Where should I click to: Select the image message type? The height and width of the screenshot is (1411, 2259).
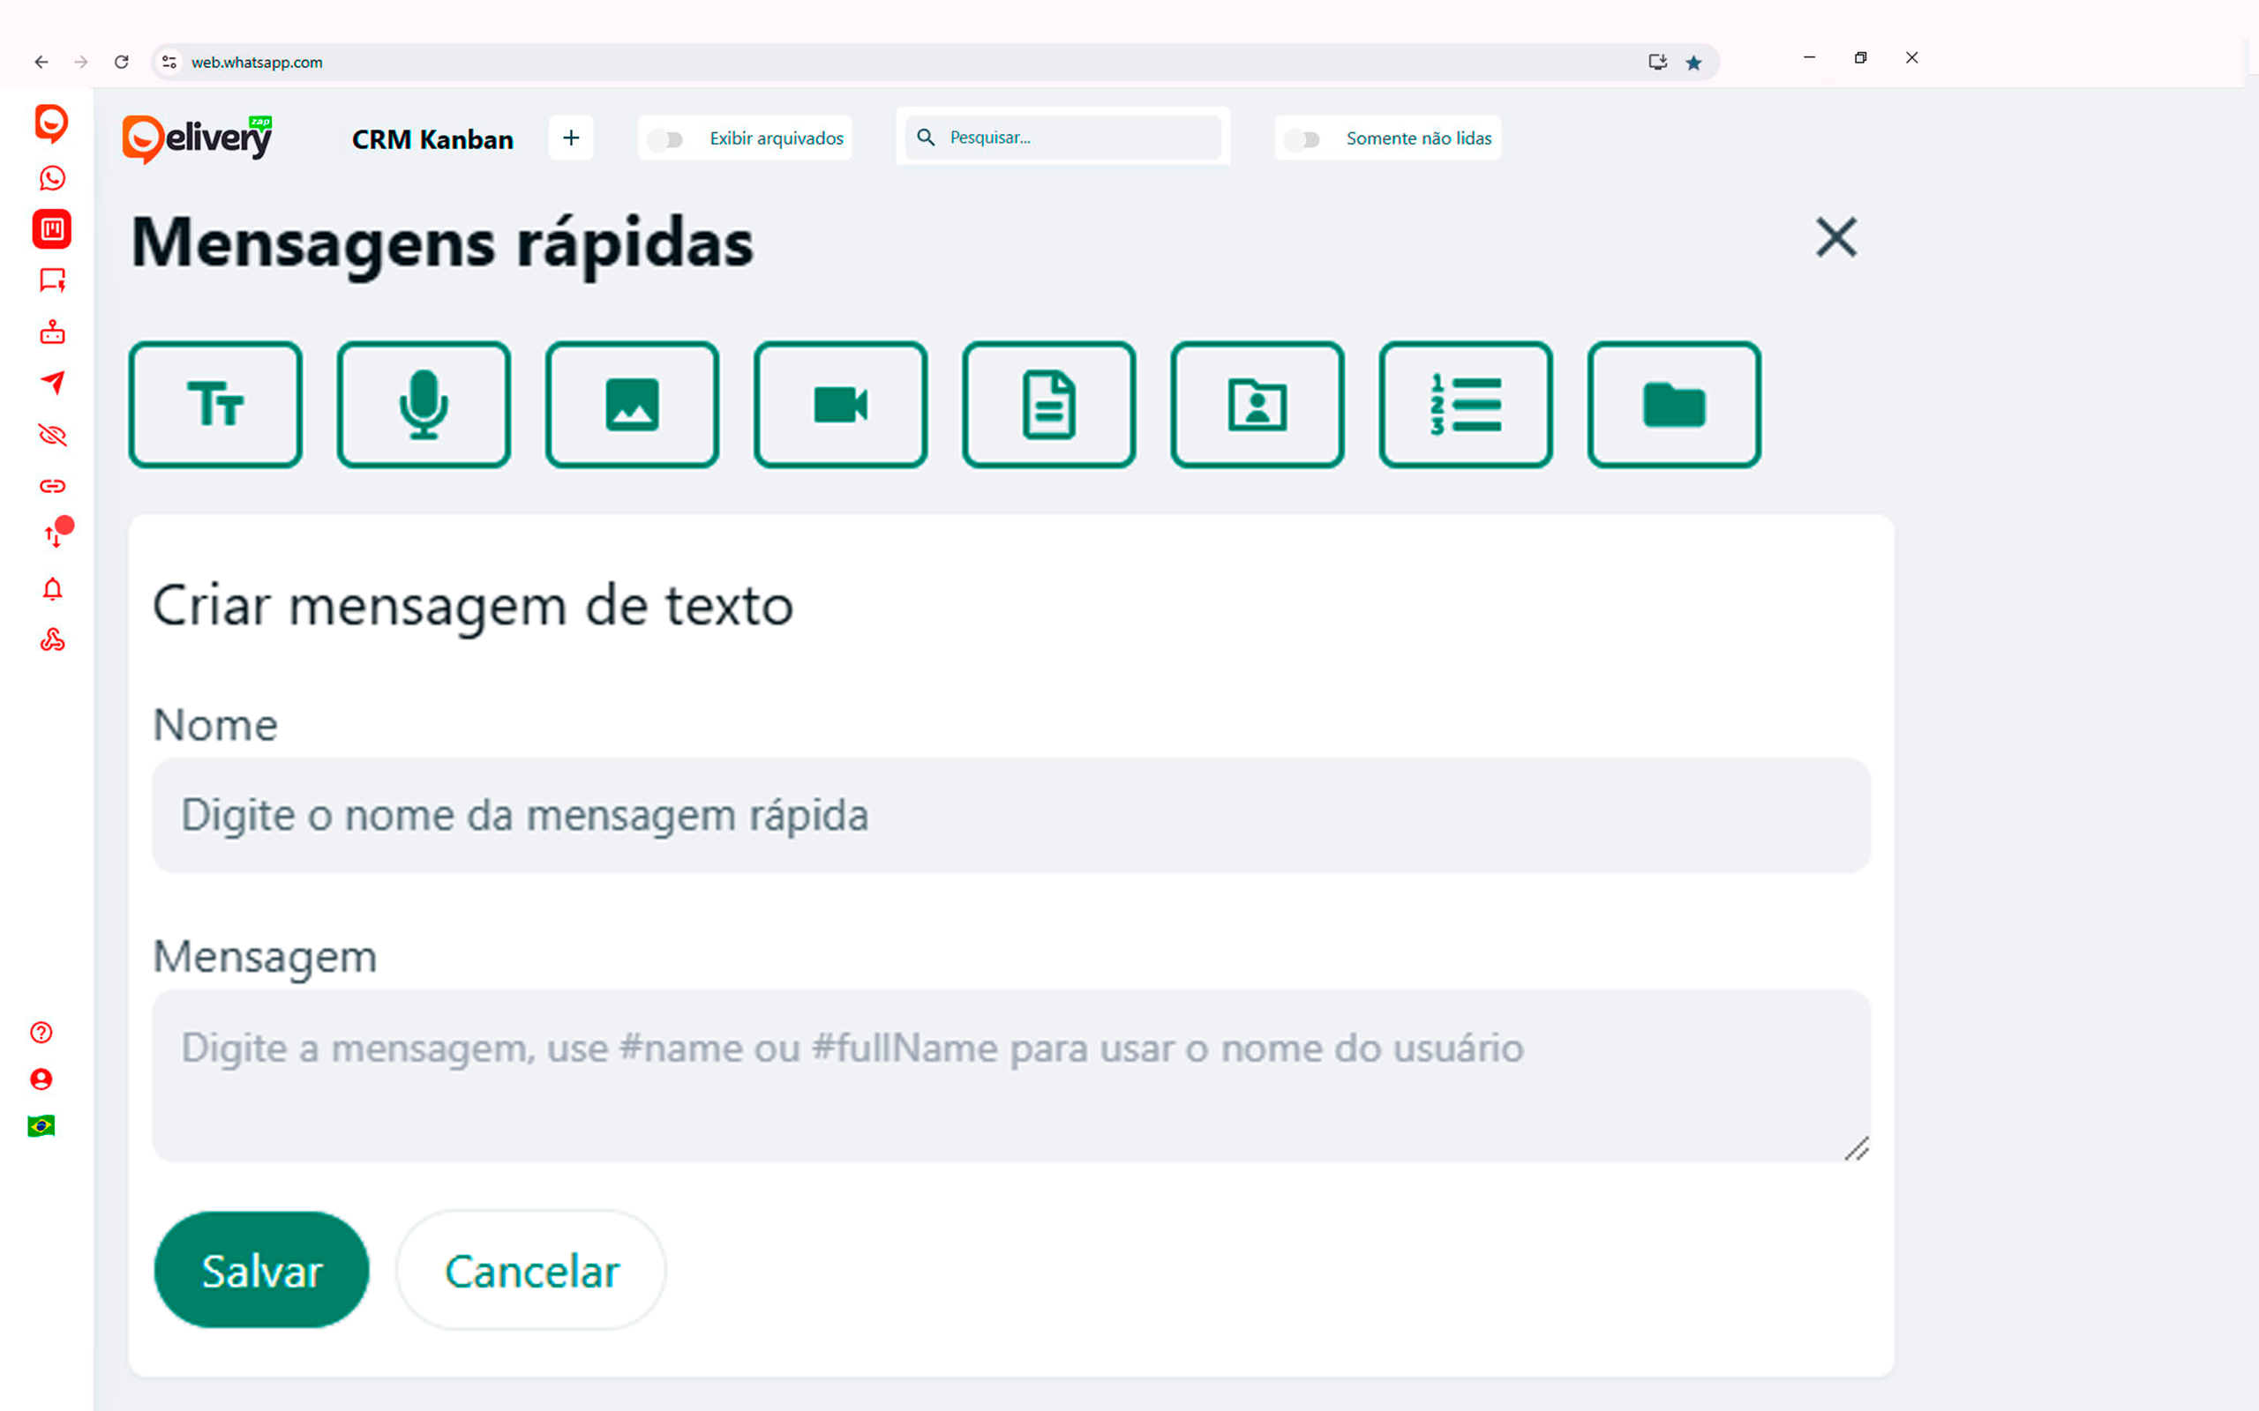click(632, 404)
